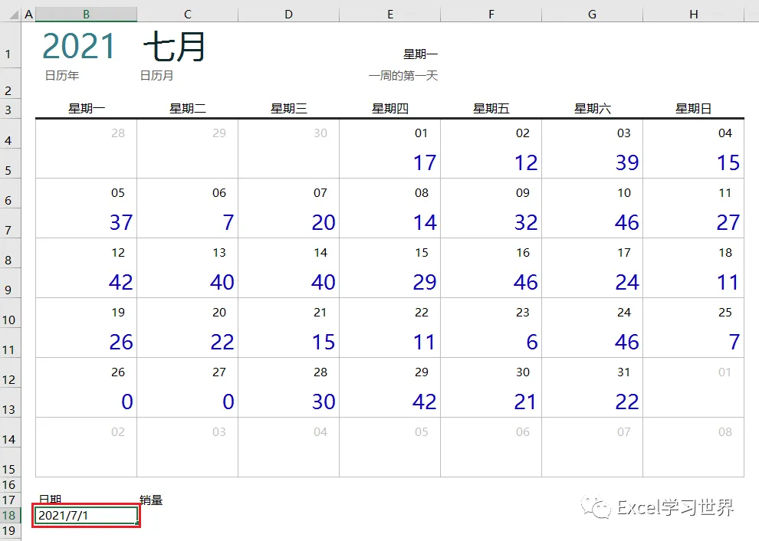
Task: Select column D header
Action: click(289, 15)
